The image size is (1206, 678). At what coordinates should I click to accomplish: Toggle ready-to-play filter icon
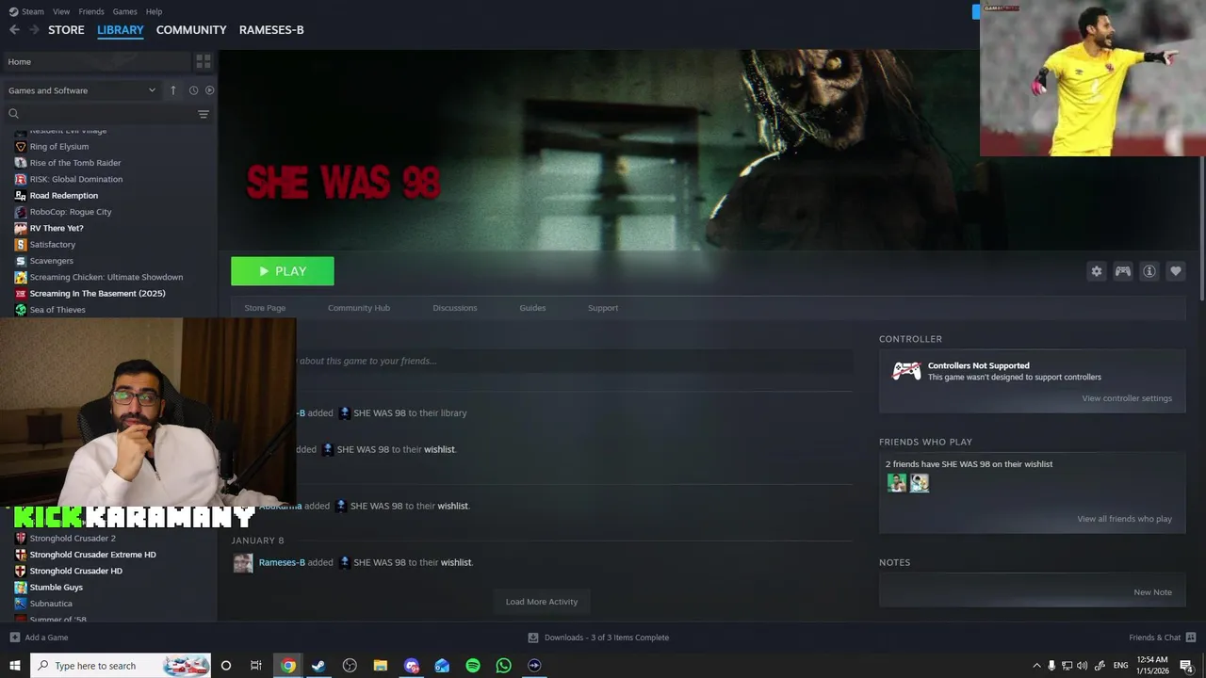click(209, 90)
